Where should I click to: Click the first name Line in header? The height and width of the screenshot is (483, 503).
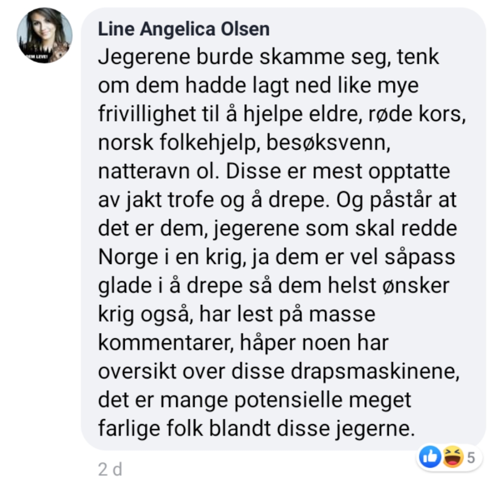point(116,29)
